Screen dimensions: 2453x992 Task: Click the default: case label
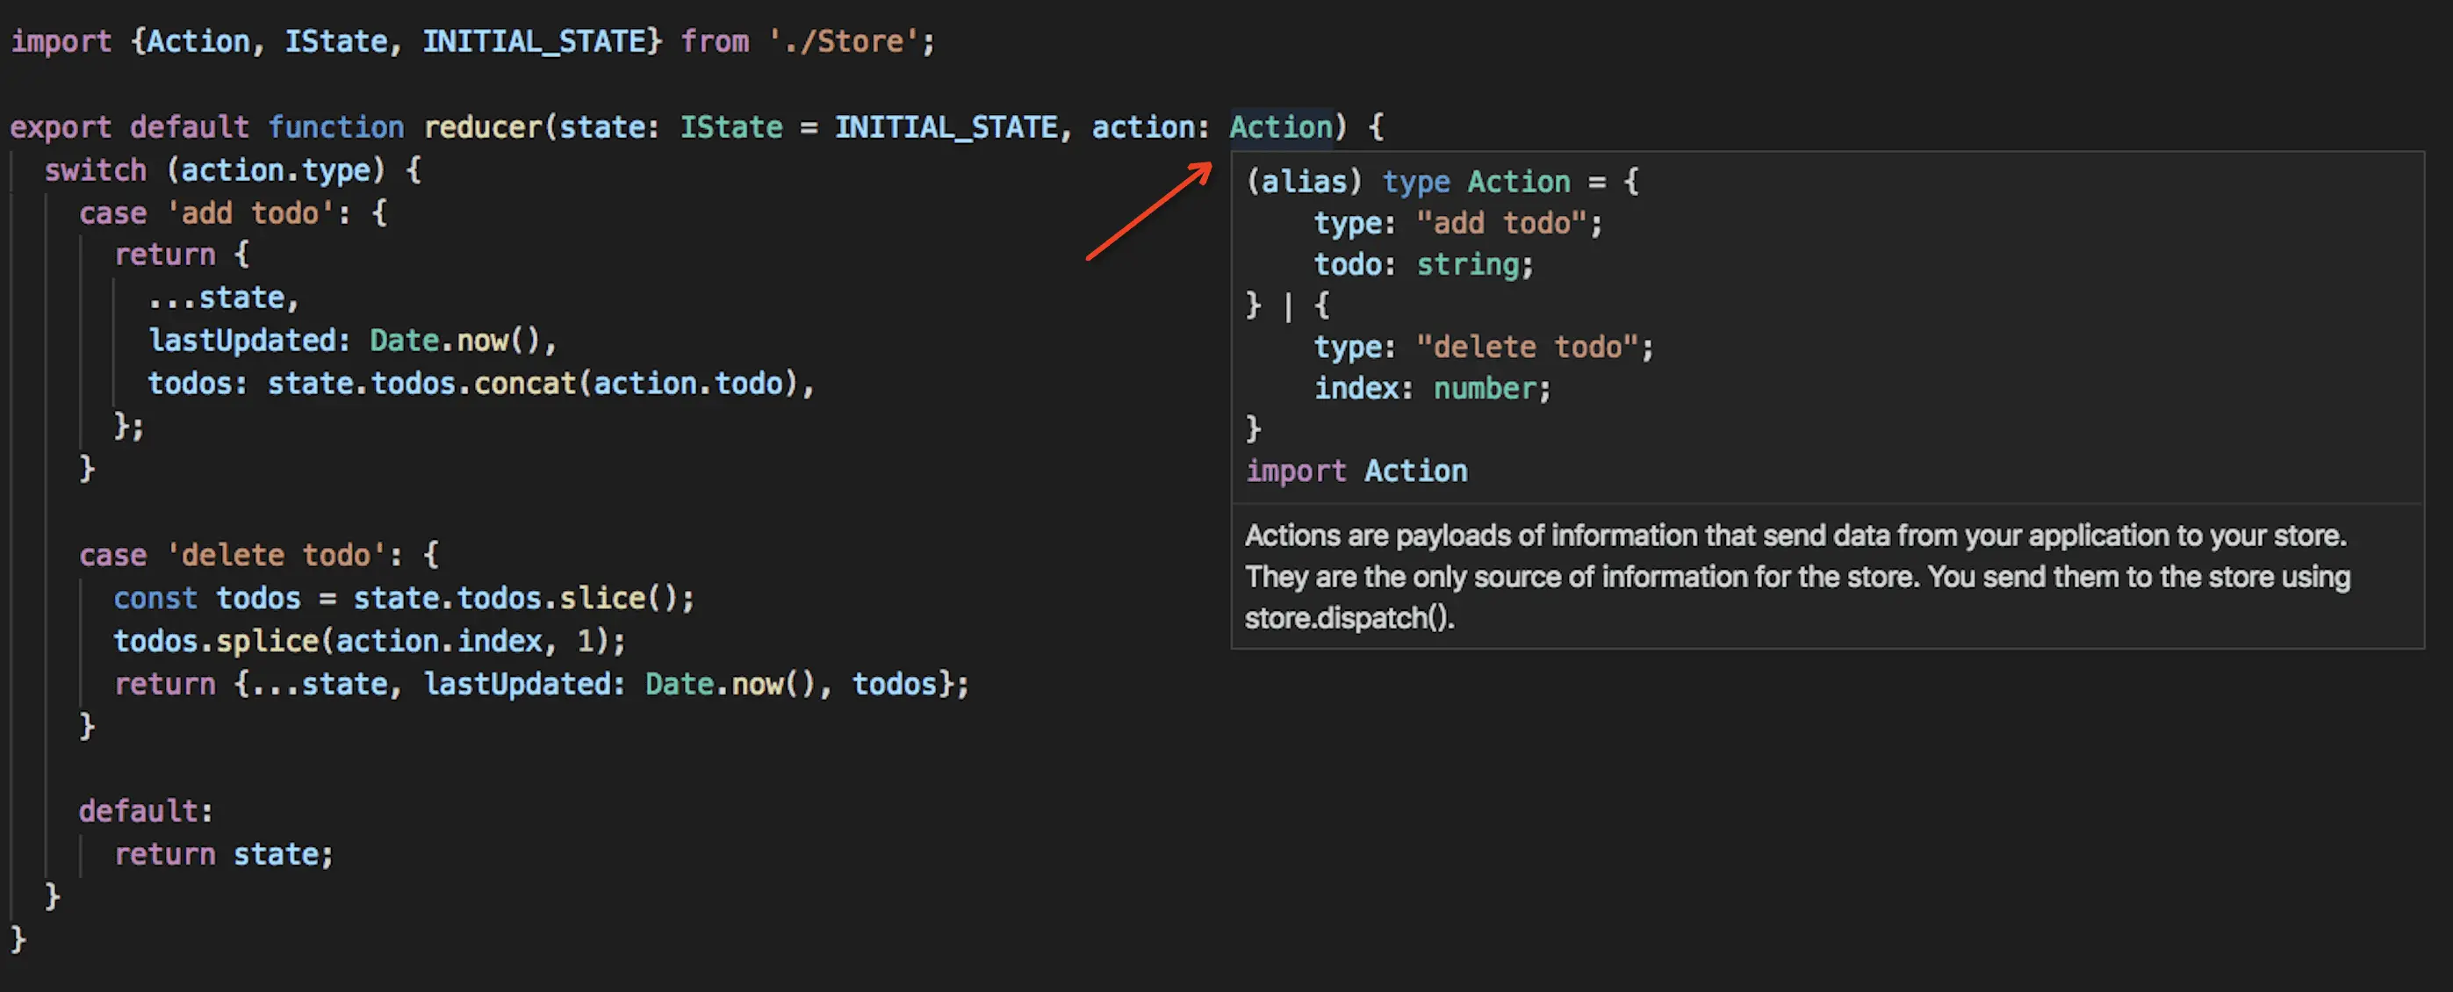point(146,810)
